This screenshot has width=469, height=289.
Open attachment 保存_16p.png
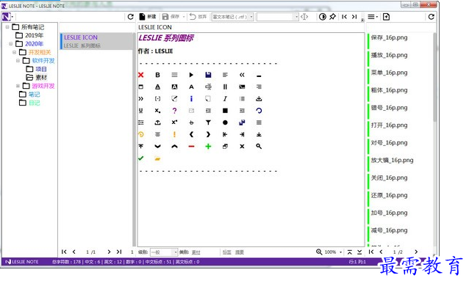point(389,37)
